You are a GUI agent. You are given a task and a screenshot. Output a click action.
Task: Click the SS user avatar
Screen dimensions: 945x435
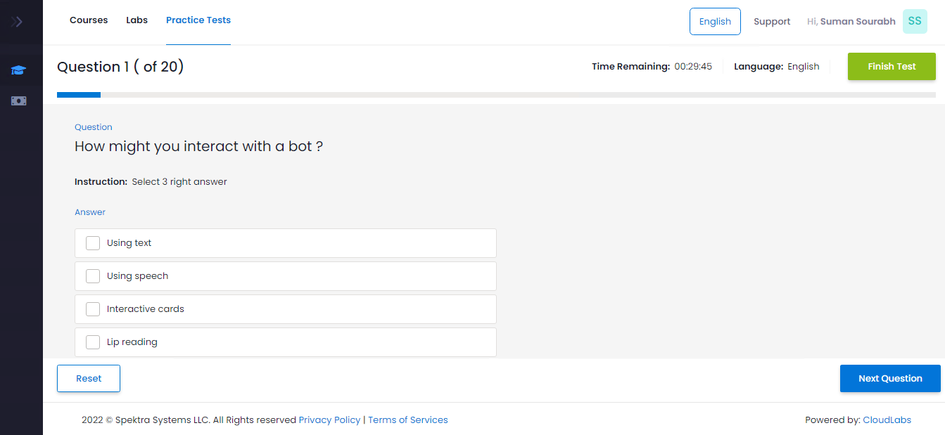[914, 21]
